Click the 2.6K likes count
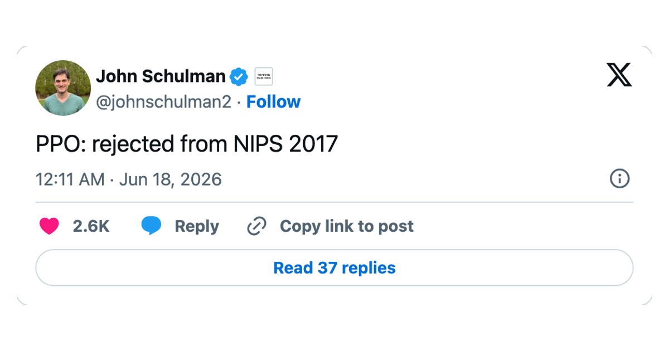669x351 pixels. tap(91, 226)
